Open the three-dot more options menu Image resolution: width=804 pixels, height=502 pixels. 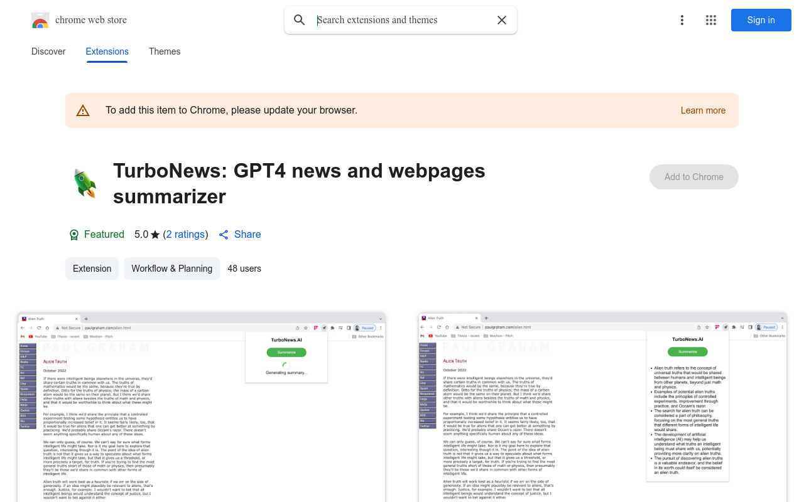[682, 20]
